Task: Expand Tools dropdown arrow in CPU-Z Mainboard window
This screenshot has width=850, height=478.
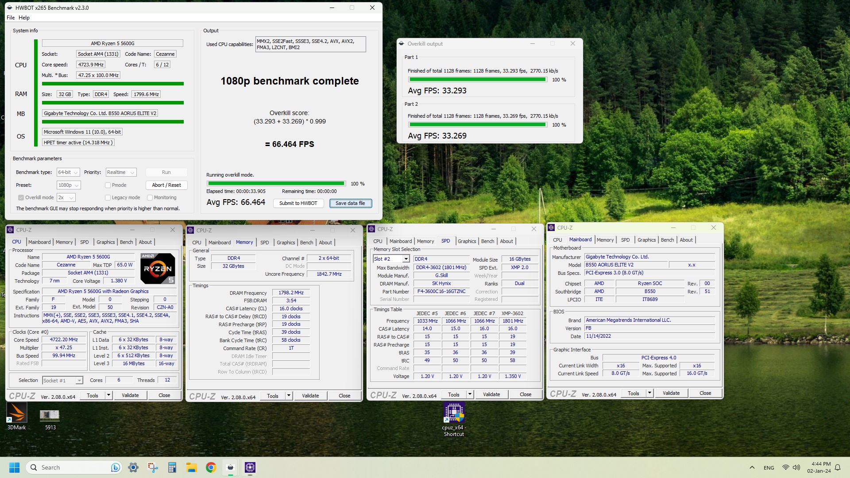Action: click(x=649, y=393)
